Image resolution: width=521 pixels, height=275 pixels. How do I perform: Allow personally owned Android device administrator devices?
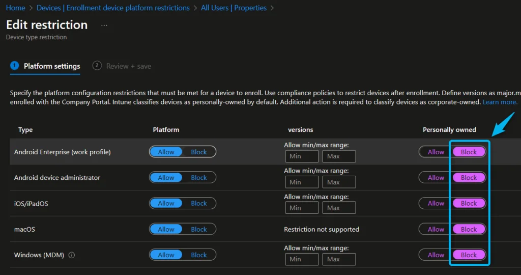436,178
